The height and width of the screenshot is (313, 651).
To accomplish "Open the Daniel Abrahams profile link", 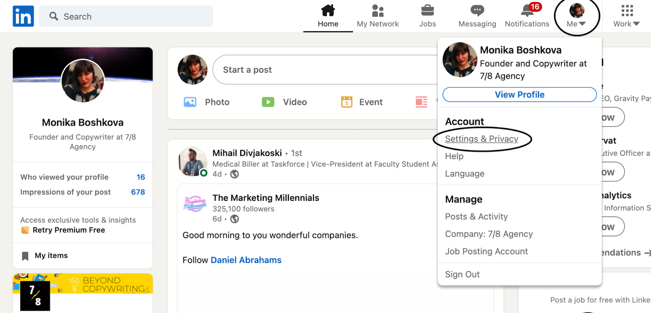I will [246, 260].
